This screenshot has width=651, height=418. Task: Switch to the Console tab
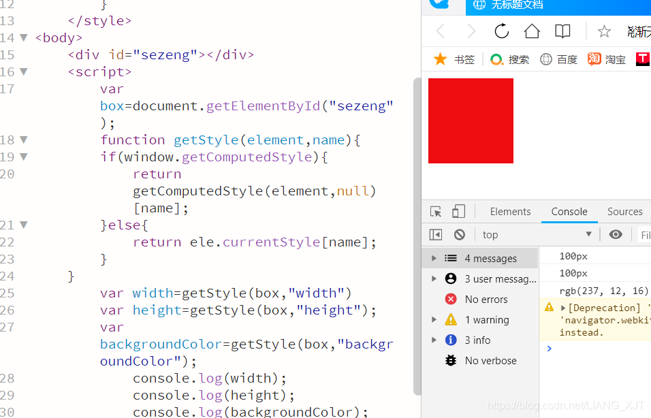(x=569, y=212)
